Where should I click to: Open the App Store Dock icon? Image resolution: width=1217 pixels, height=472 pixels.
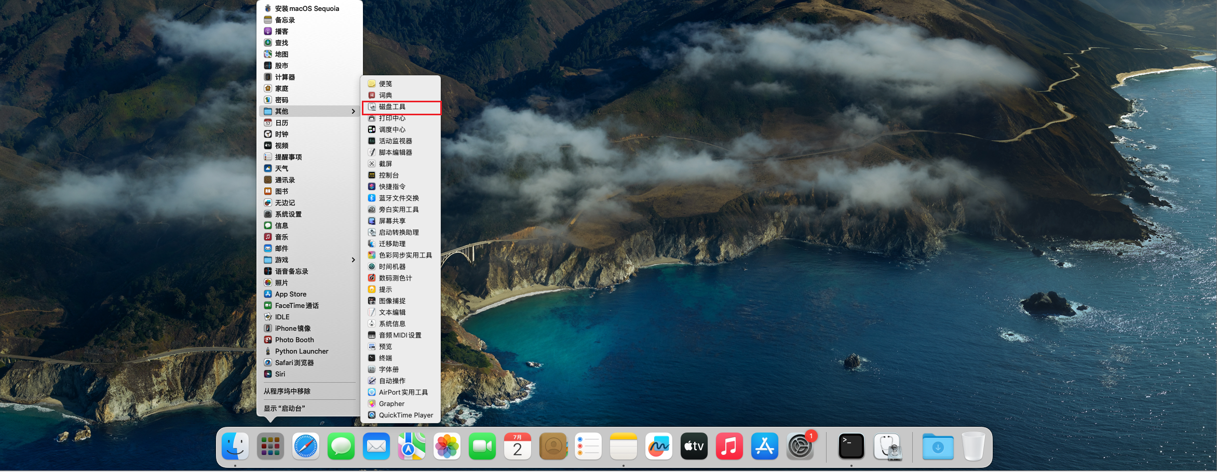(x=765, y=446)
